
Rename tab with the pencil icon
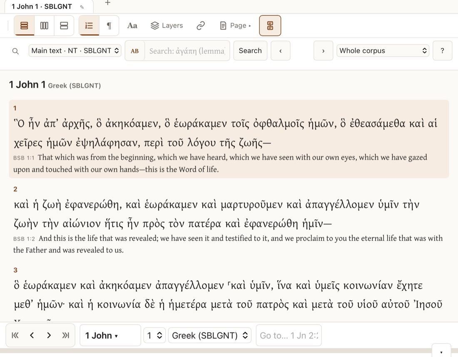pyautogui.click(x=82, y=7)
